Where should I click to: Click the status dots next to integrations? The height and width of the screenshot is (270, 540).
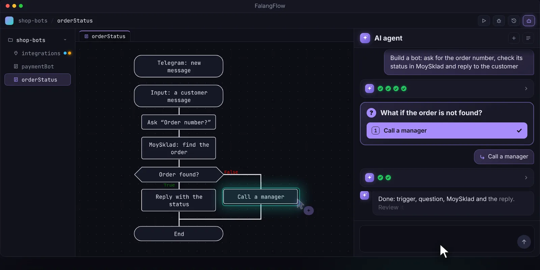point(67,53)
